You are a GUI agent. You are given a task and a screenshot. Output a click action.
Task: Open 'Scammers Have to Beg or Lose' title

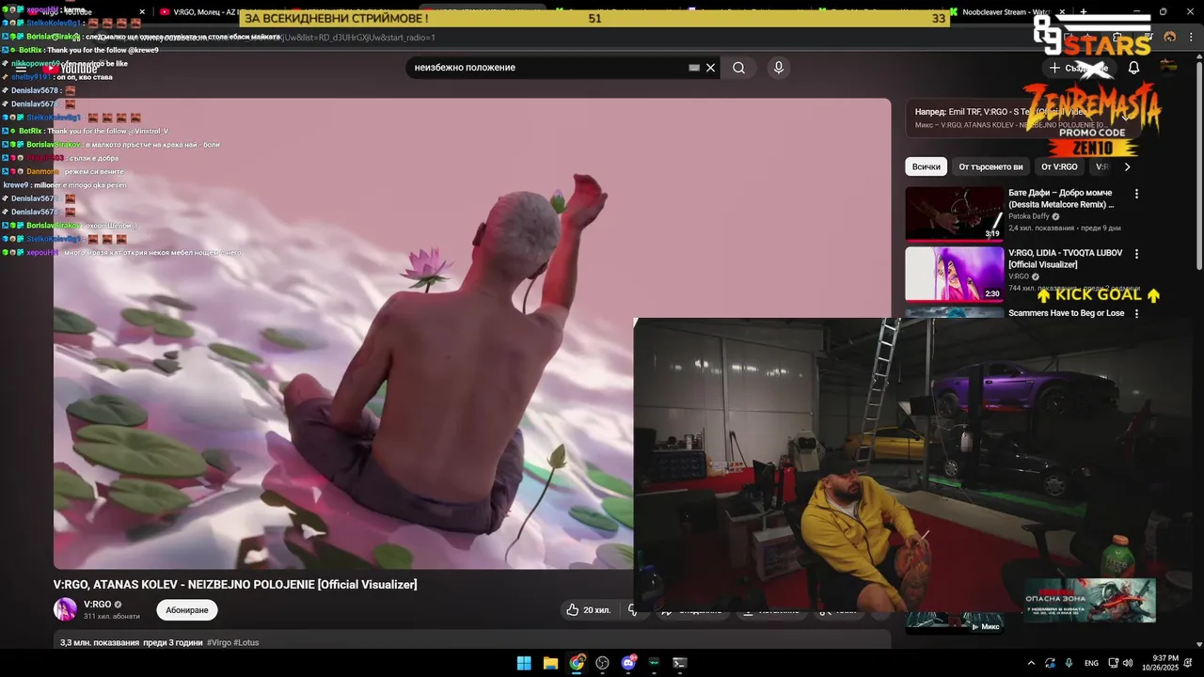pyautogui.click(x=1067, y=313)
